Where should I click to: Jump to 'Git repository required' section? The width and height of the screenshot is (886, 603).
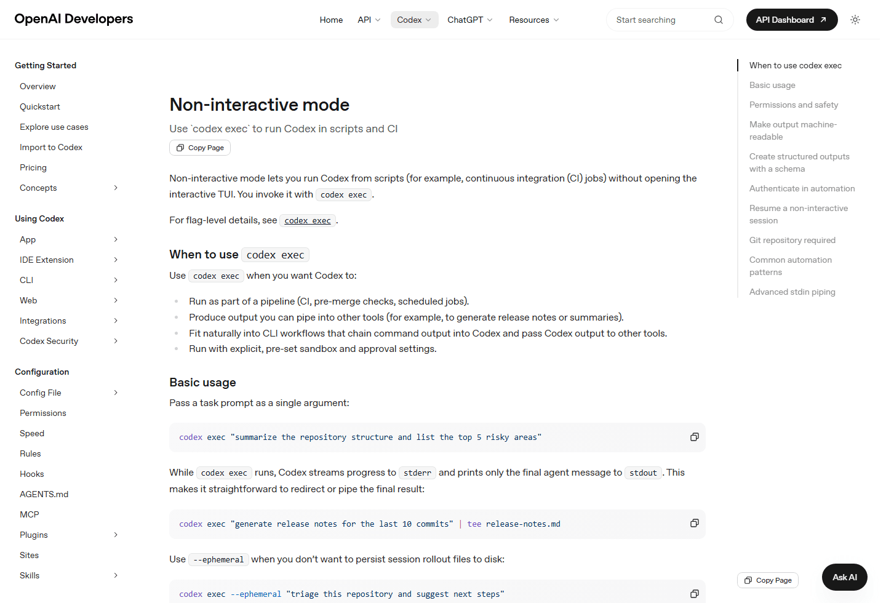coord(792,240)
